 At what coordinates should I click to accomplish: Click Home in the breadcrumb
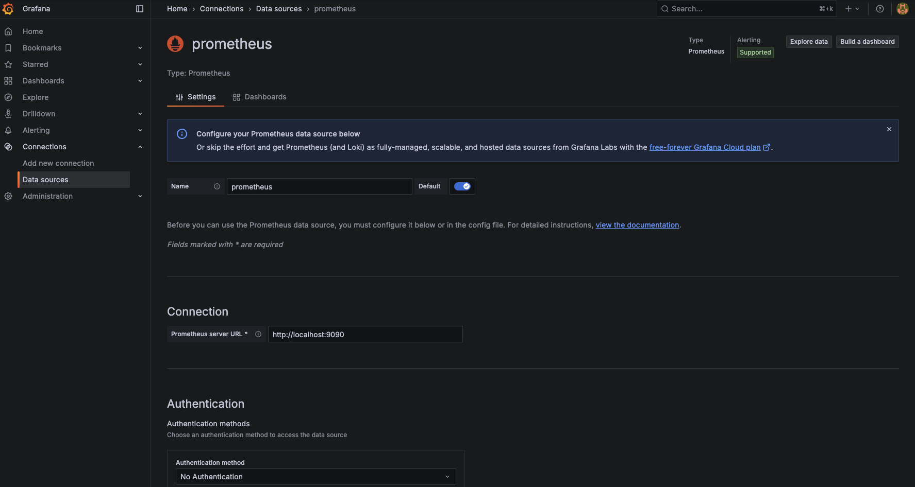[x=177, y=9]
